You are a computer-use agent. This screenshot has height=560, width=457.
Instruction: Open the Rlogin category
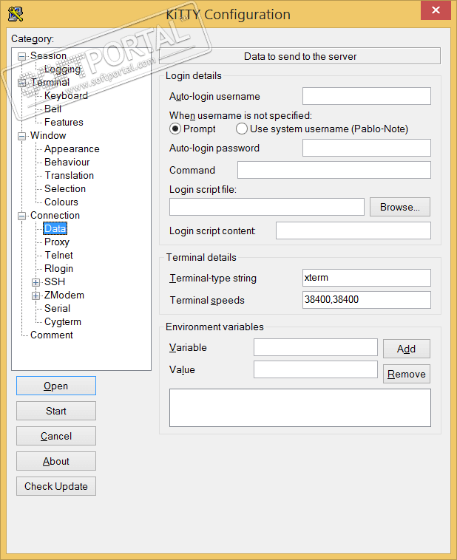[58, 269]
